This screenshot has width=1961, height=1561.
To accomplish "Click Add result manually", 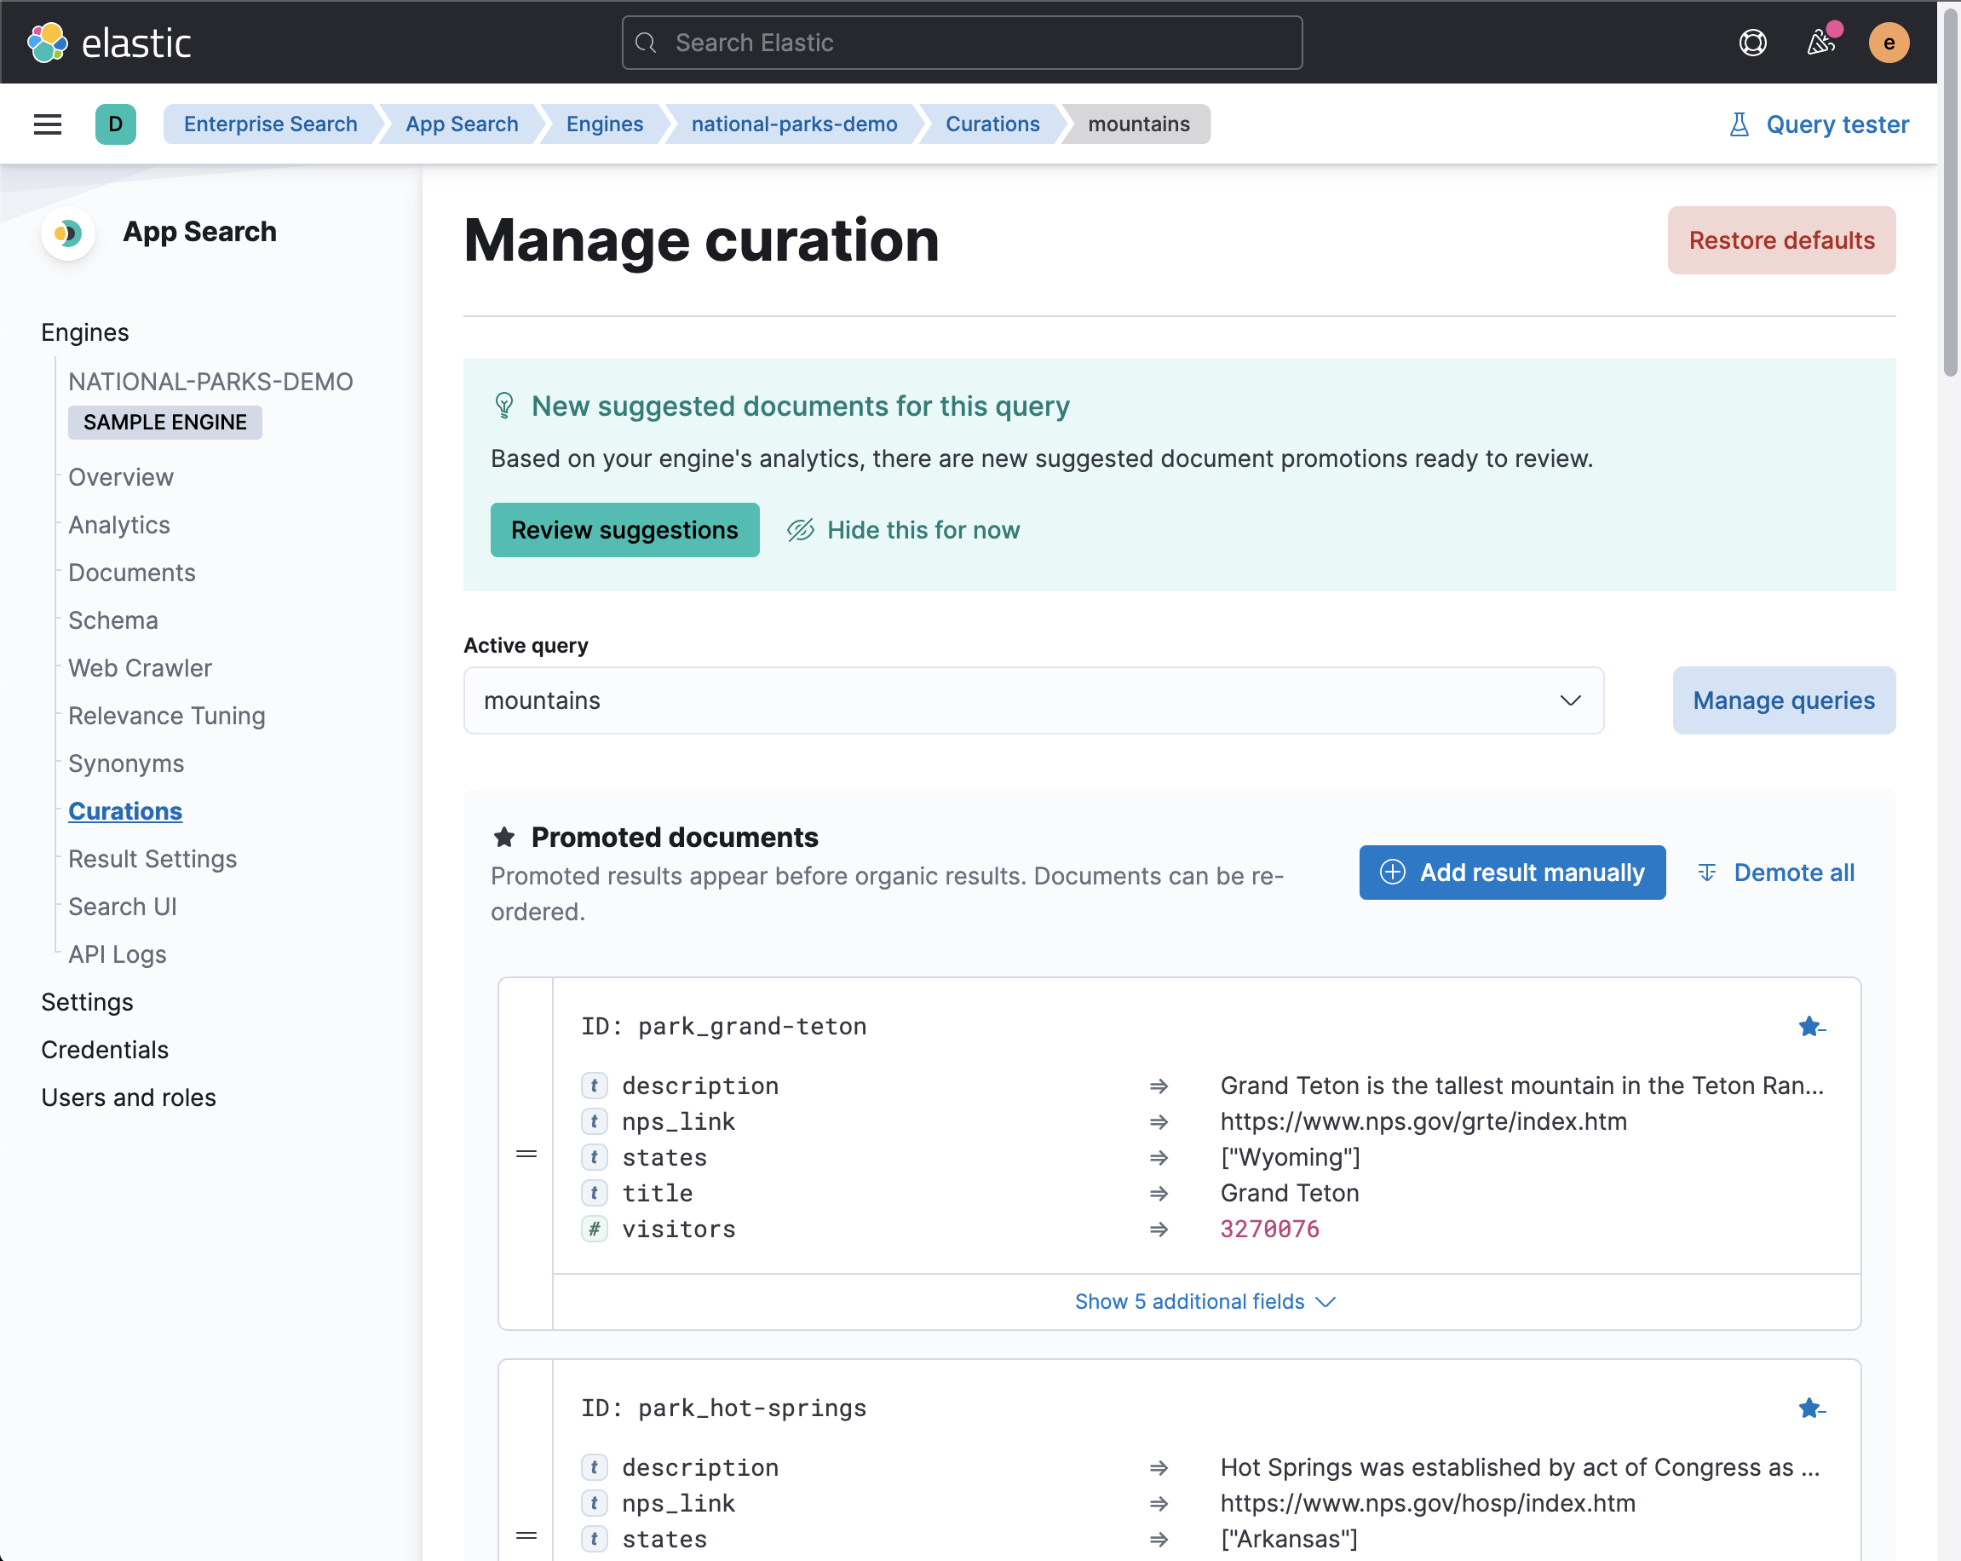I will (x=1512, y=873).
